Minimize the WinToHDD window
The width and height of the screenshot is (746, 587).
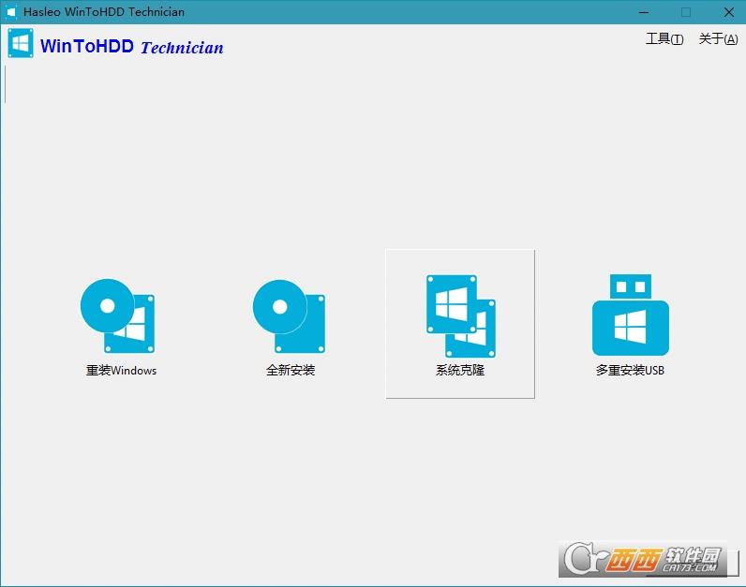[644, 12]
